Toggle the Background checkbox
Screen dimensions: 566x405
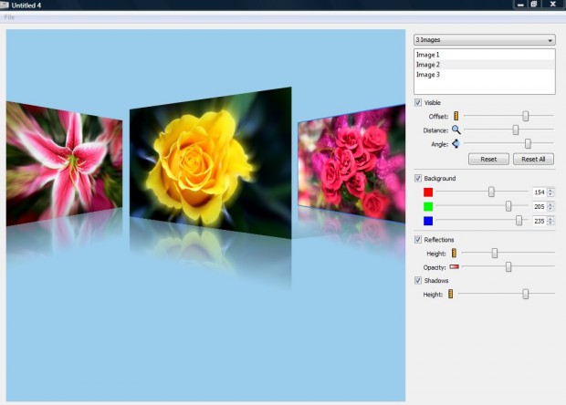418,178
